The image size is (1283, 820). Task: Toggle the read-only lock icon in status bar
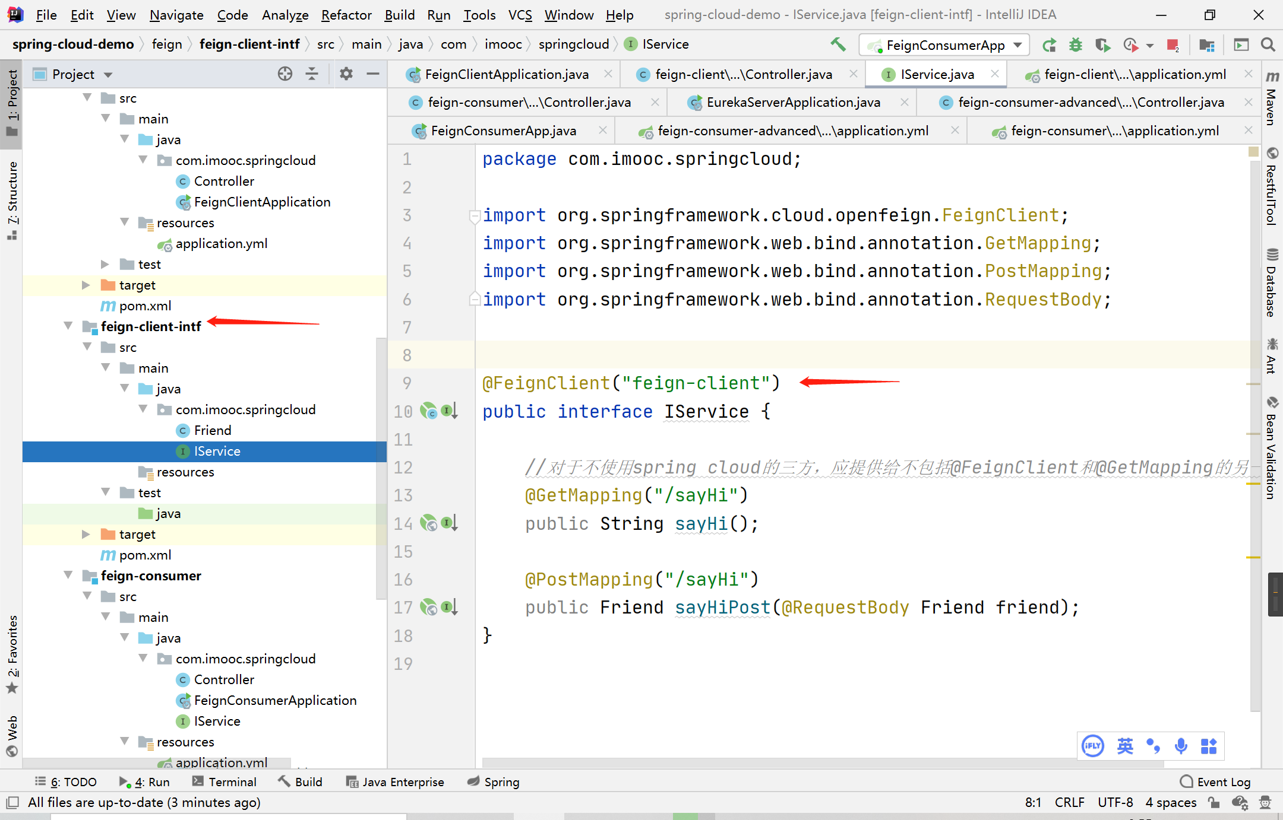coord(1214,802)
